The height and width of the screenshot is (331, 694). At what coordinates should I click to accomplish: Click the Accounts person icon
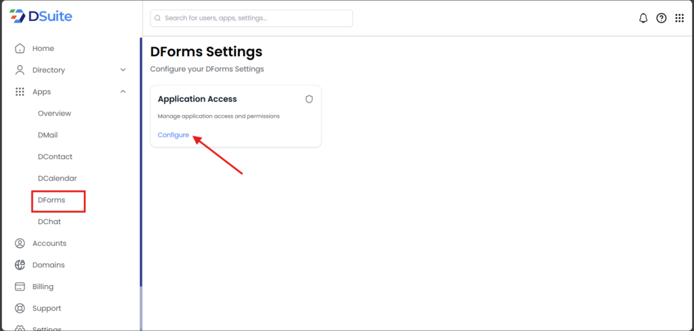click(x=20, y=244)
